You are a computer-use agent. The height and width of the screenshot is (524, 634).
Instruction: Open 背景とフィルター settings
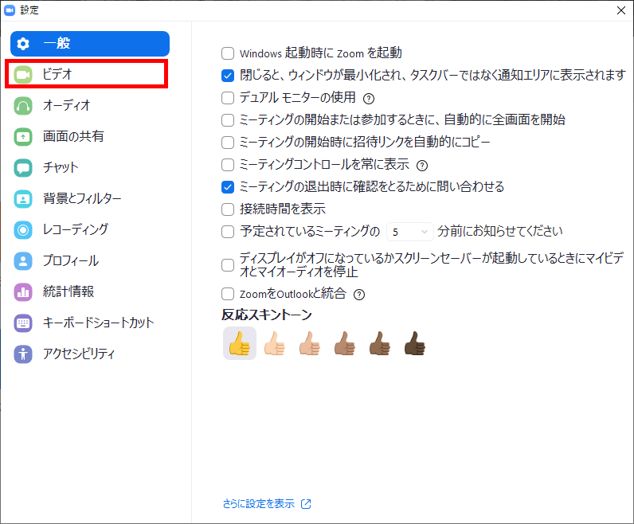click(90, 199)
